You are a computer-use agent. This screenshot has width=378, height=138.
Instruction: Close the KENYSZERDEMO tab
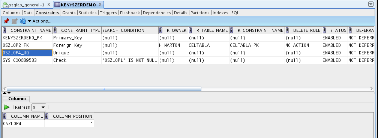point(100,4)
